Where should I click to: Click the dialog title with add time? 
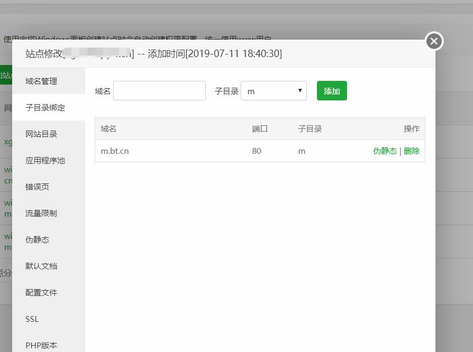tap(153, 53)
